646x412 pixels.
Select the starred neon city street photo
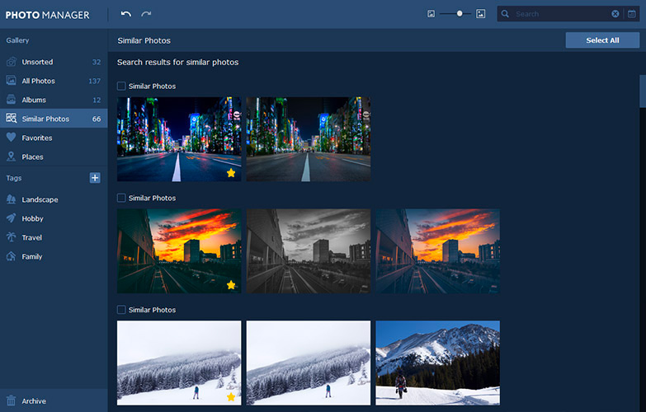coord(179,139)
